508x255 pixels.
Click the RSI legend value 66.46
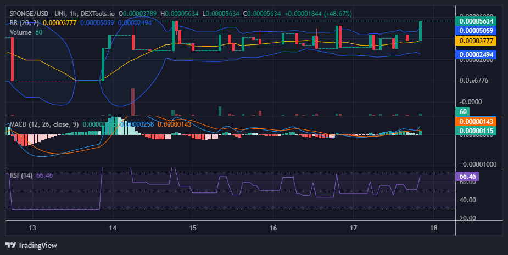44,175
